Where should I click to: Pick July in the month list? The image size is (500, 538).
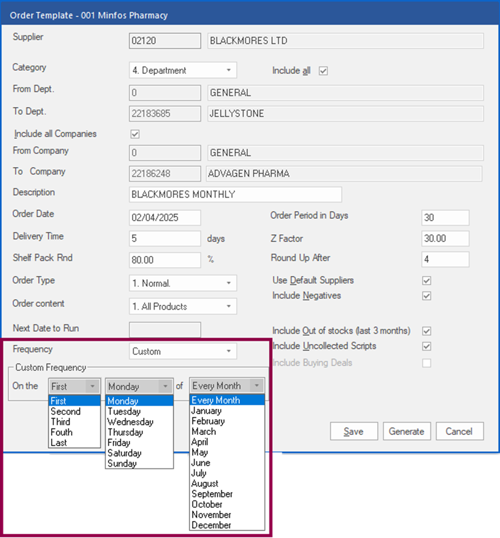pyautogui.click(x=227, y=473)
